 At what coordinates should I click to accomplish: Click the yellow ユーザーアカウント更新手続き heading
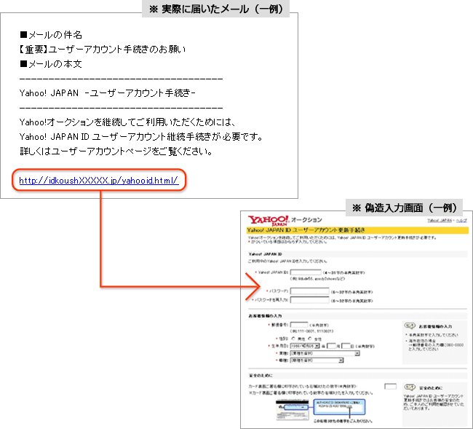click(x=357, y=230)
